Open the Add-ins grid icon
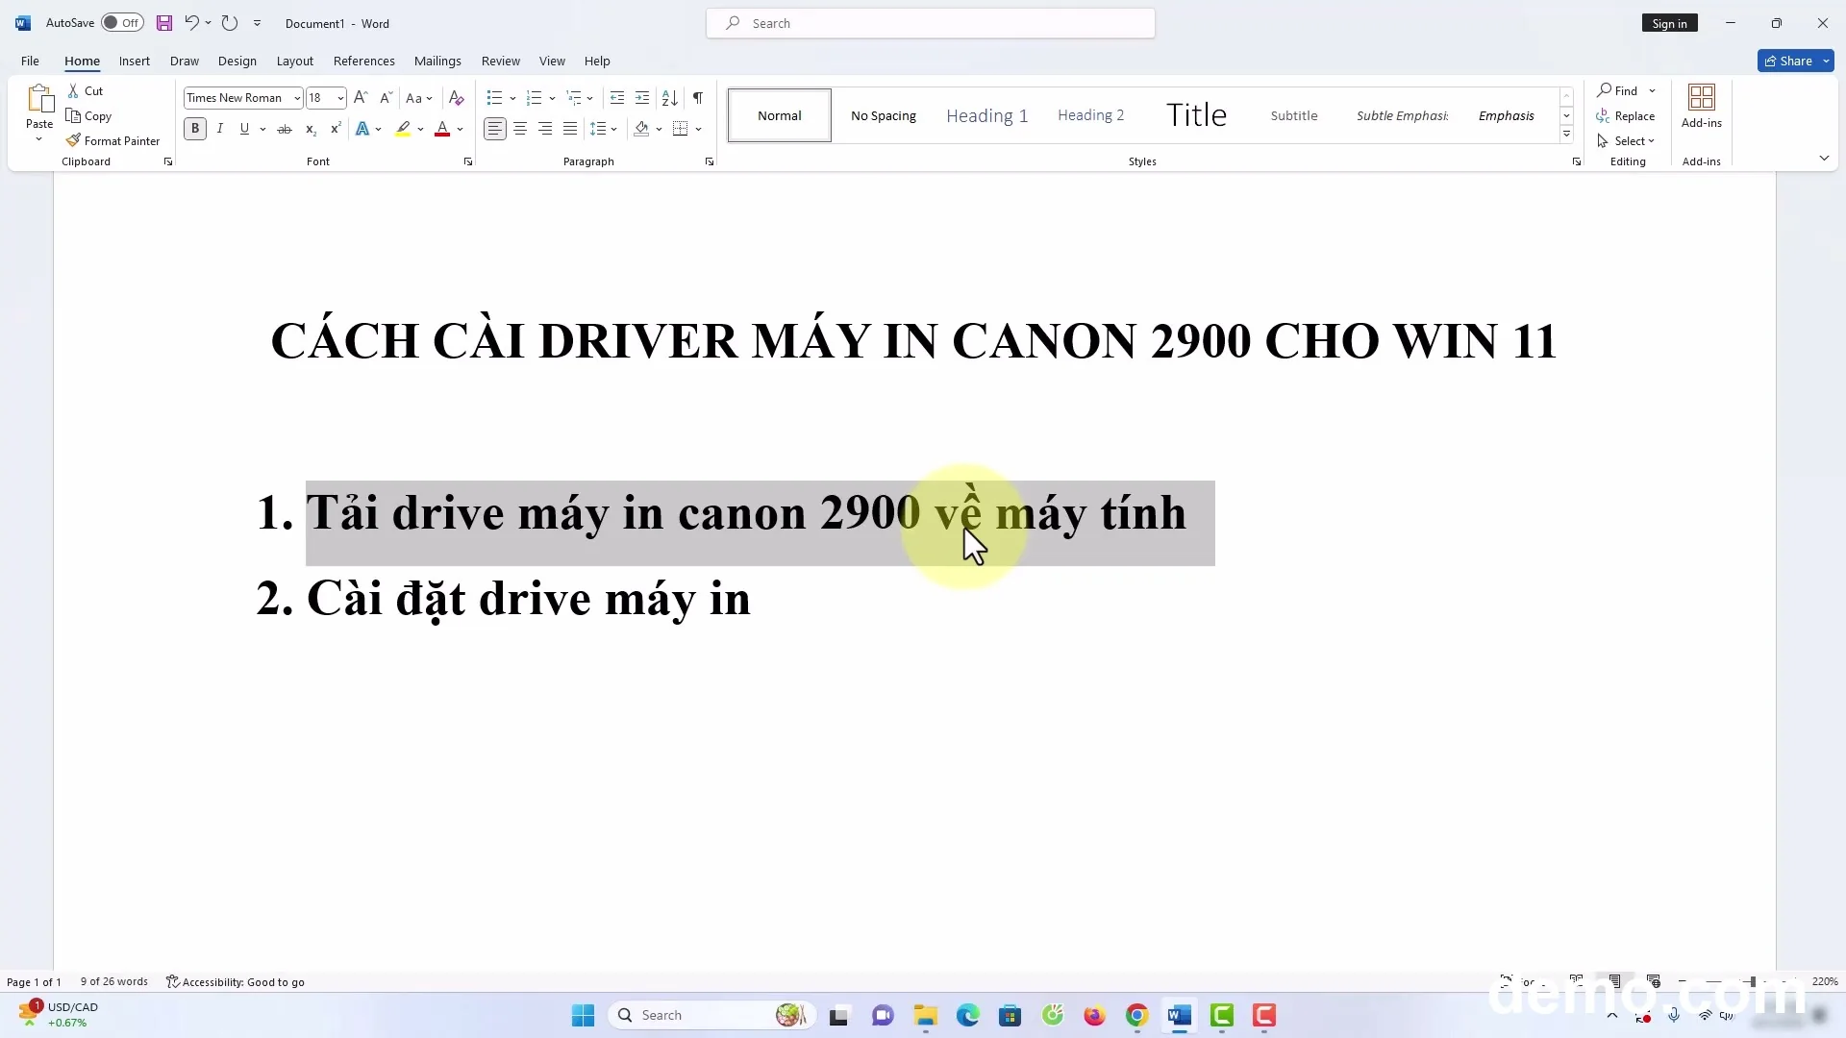 pos(1701,97)
